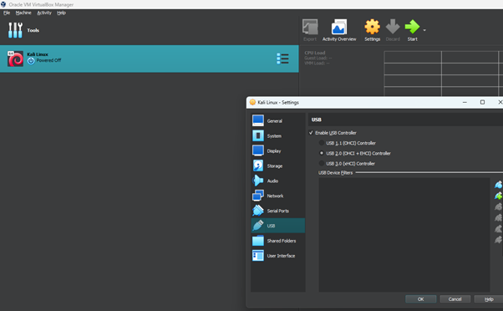Image resolution: width=503 pixels, height=311 pixels.
Task: Go to the Storage settings category
Action: 277,166
